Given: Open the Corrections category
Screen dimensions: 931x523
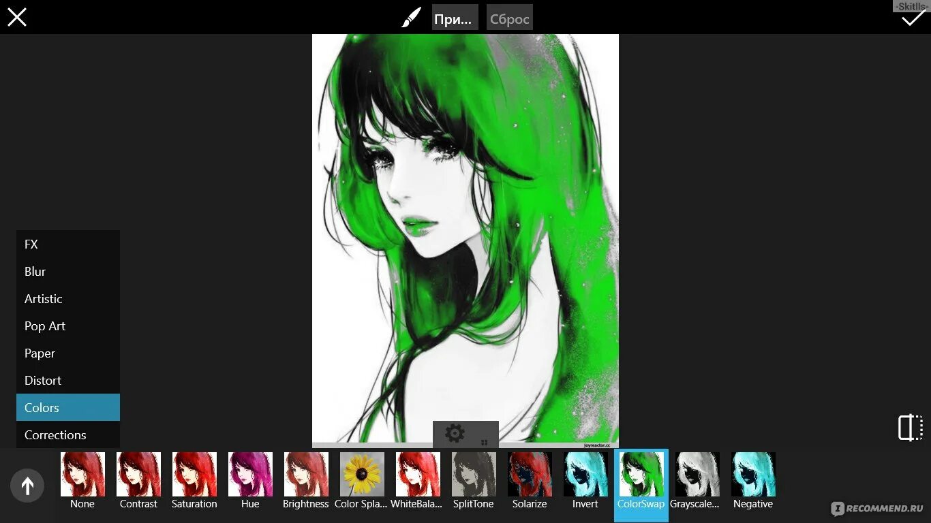Looking at the screenshot, I should click(x=68, y=434).
